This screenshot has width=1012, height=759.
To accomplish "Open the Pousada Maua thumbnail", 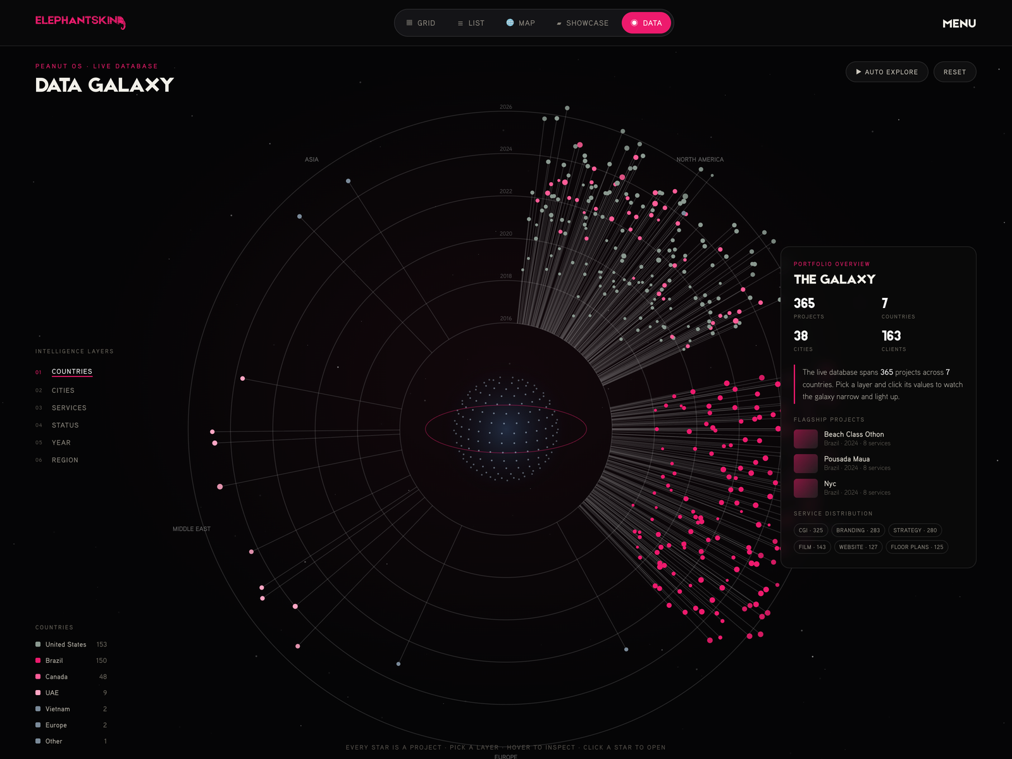I will (x=806, y=464).
